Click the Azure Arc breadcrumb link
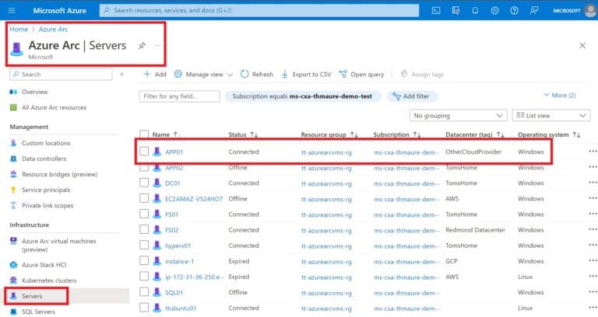Viewport: 598px width, 317px height. 53,30
